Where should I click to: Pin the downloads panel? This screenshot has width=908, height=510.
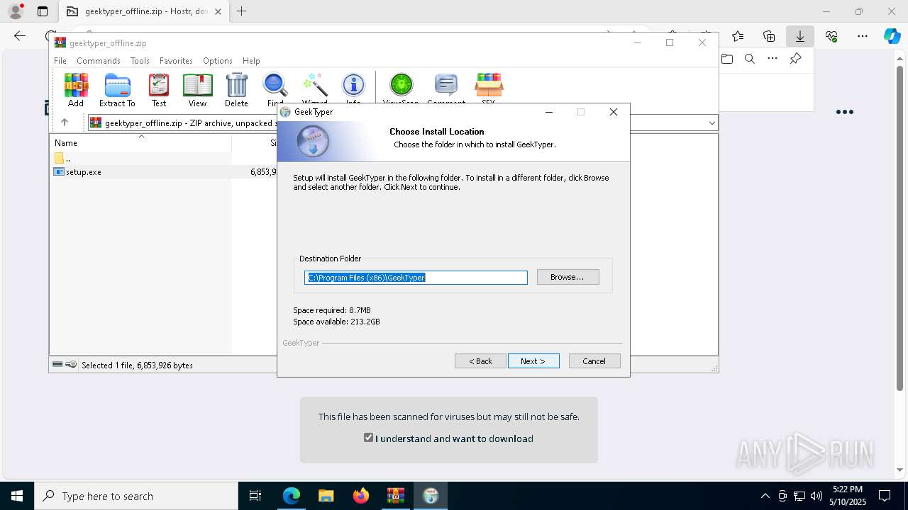(x=795, y=59)
